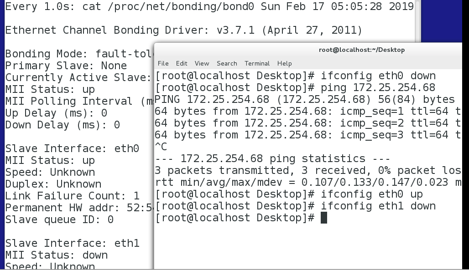The image size is (469, 270).
Task: Open the Search menu
Action: [x=227, y=63]
